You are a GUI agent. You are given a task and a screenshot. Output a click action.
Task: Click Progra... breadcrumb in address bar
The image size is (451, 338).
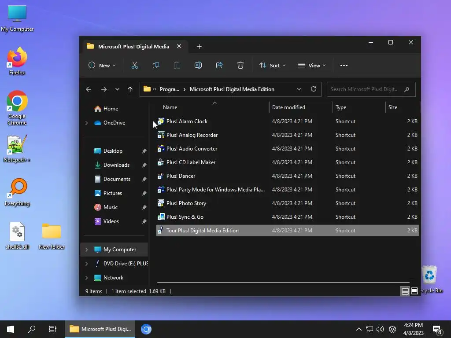170,89
